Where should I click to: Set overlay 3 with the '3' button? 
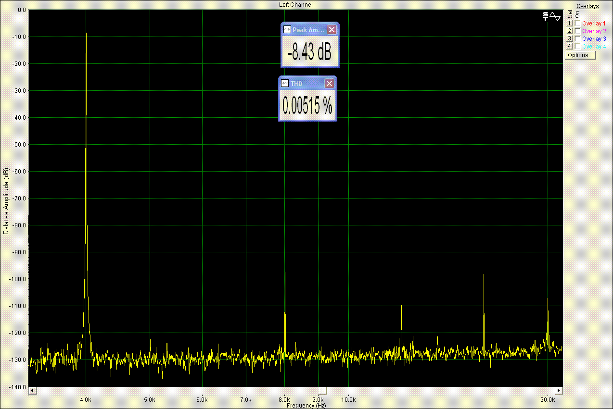[x=570, y=39]
